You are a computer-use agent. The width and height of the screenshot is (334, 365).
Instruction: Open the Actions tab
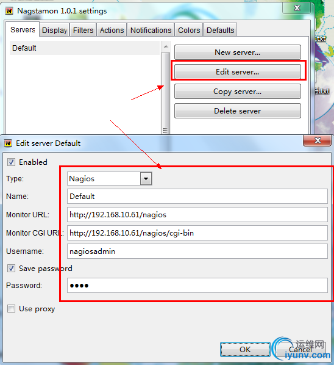(112, 31)
